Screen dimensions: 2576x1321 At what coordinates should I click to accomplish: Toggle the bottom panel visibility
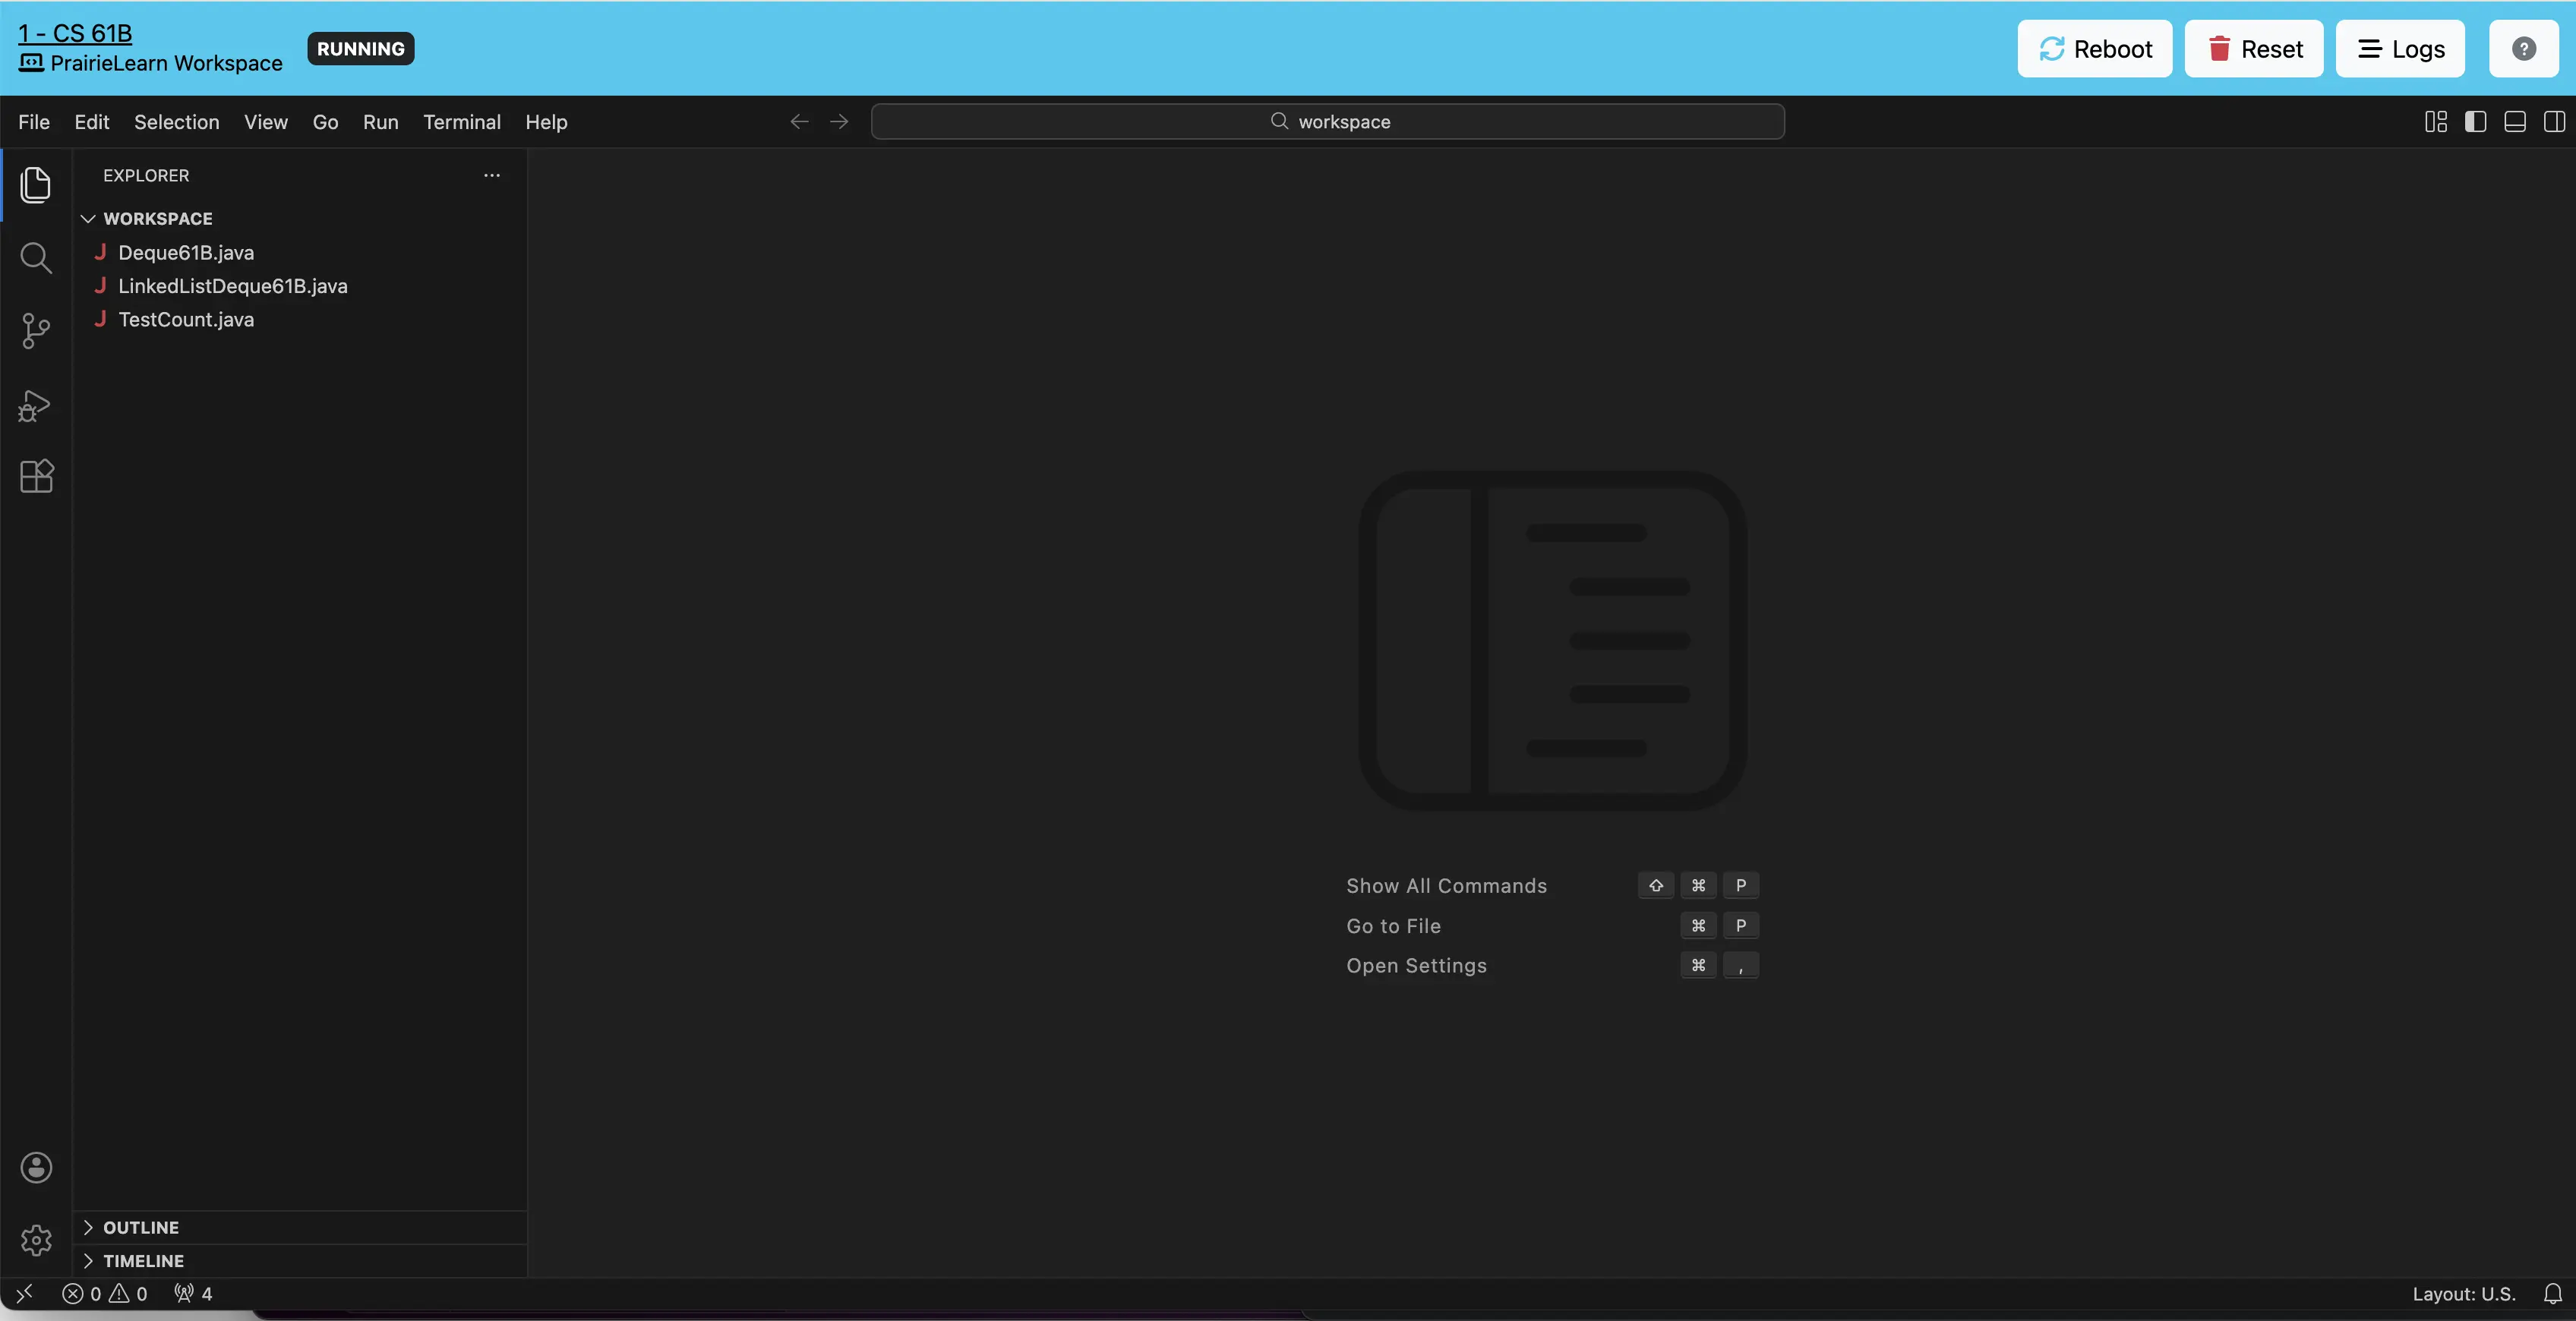coord(2514,122)
